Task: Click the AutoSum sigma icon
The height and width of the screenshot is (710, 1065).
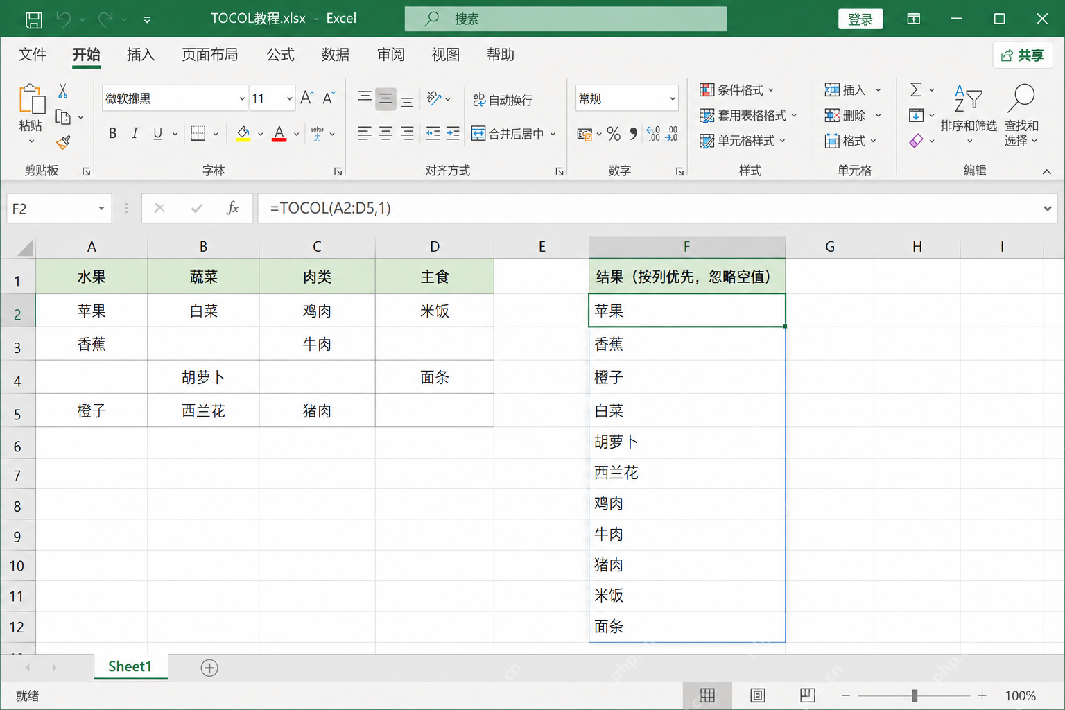Action: pos(916,89)
